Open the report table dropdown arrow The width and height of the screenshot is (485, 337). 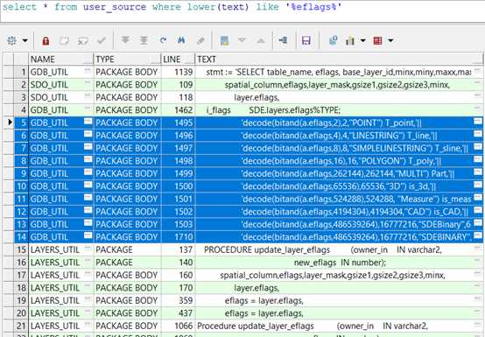coord(390,40)
